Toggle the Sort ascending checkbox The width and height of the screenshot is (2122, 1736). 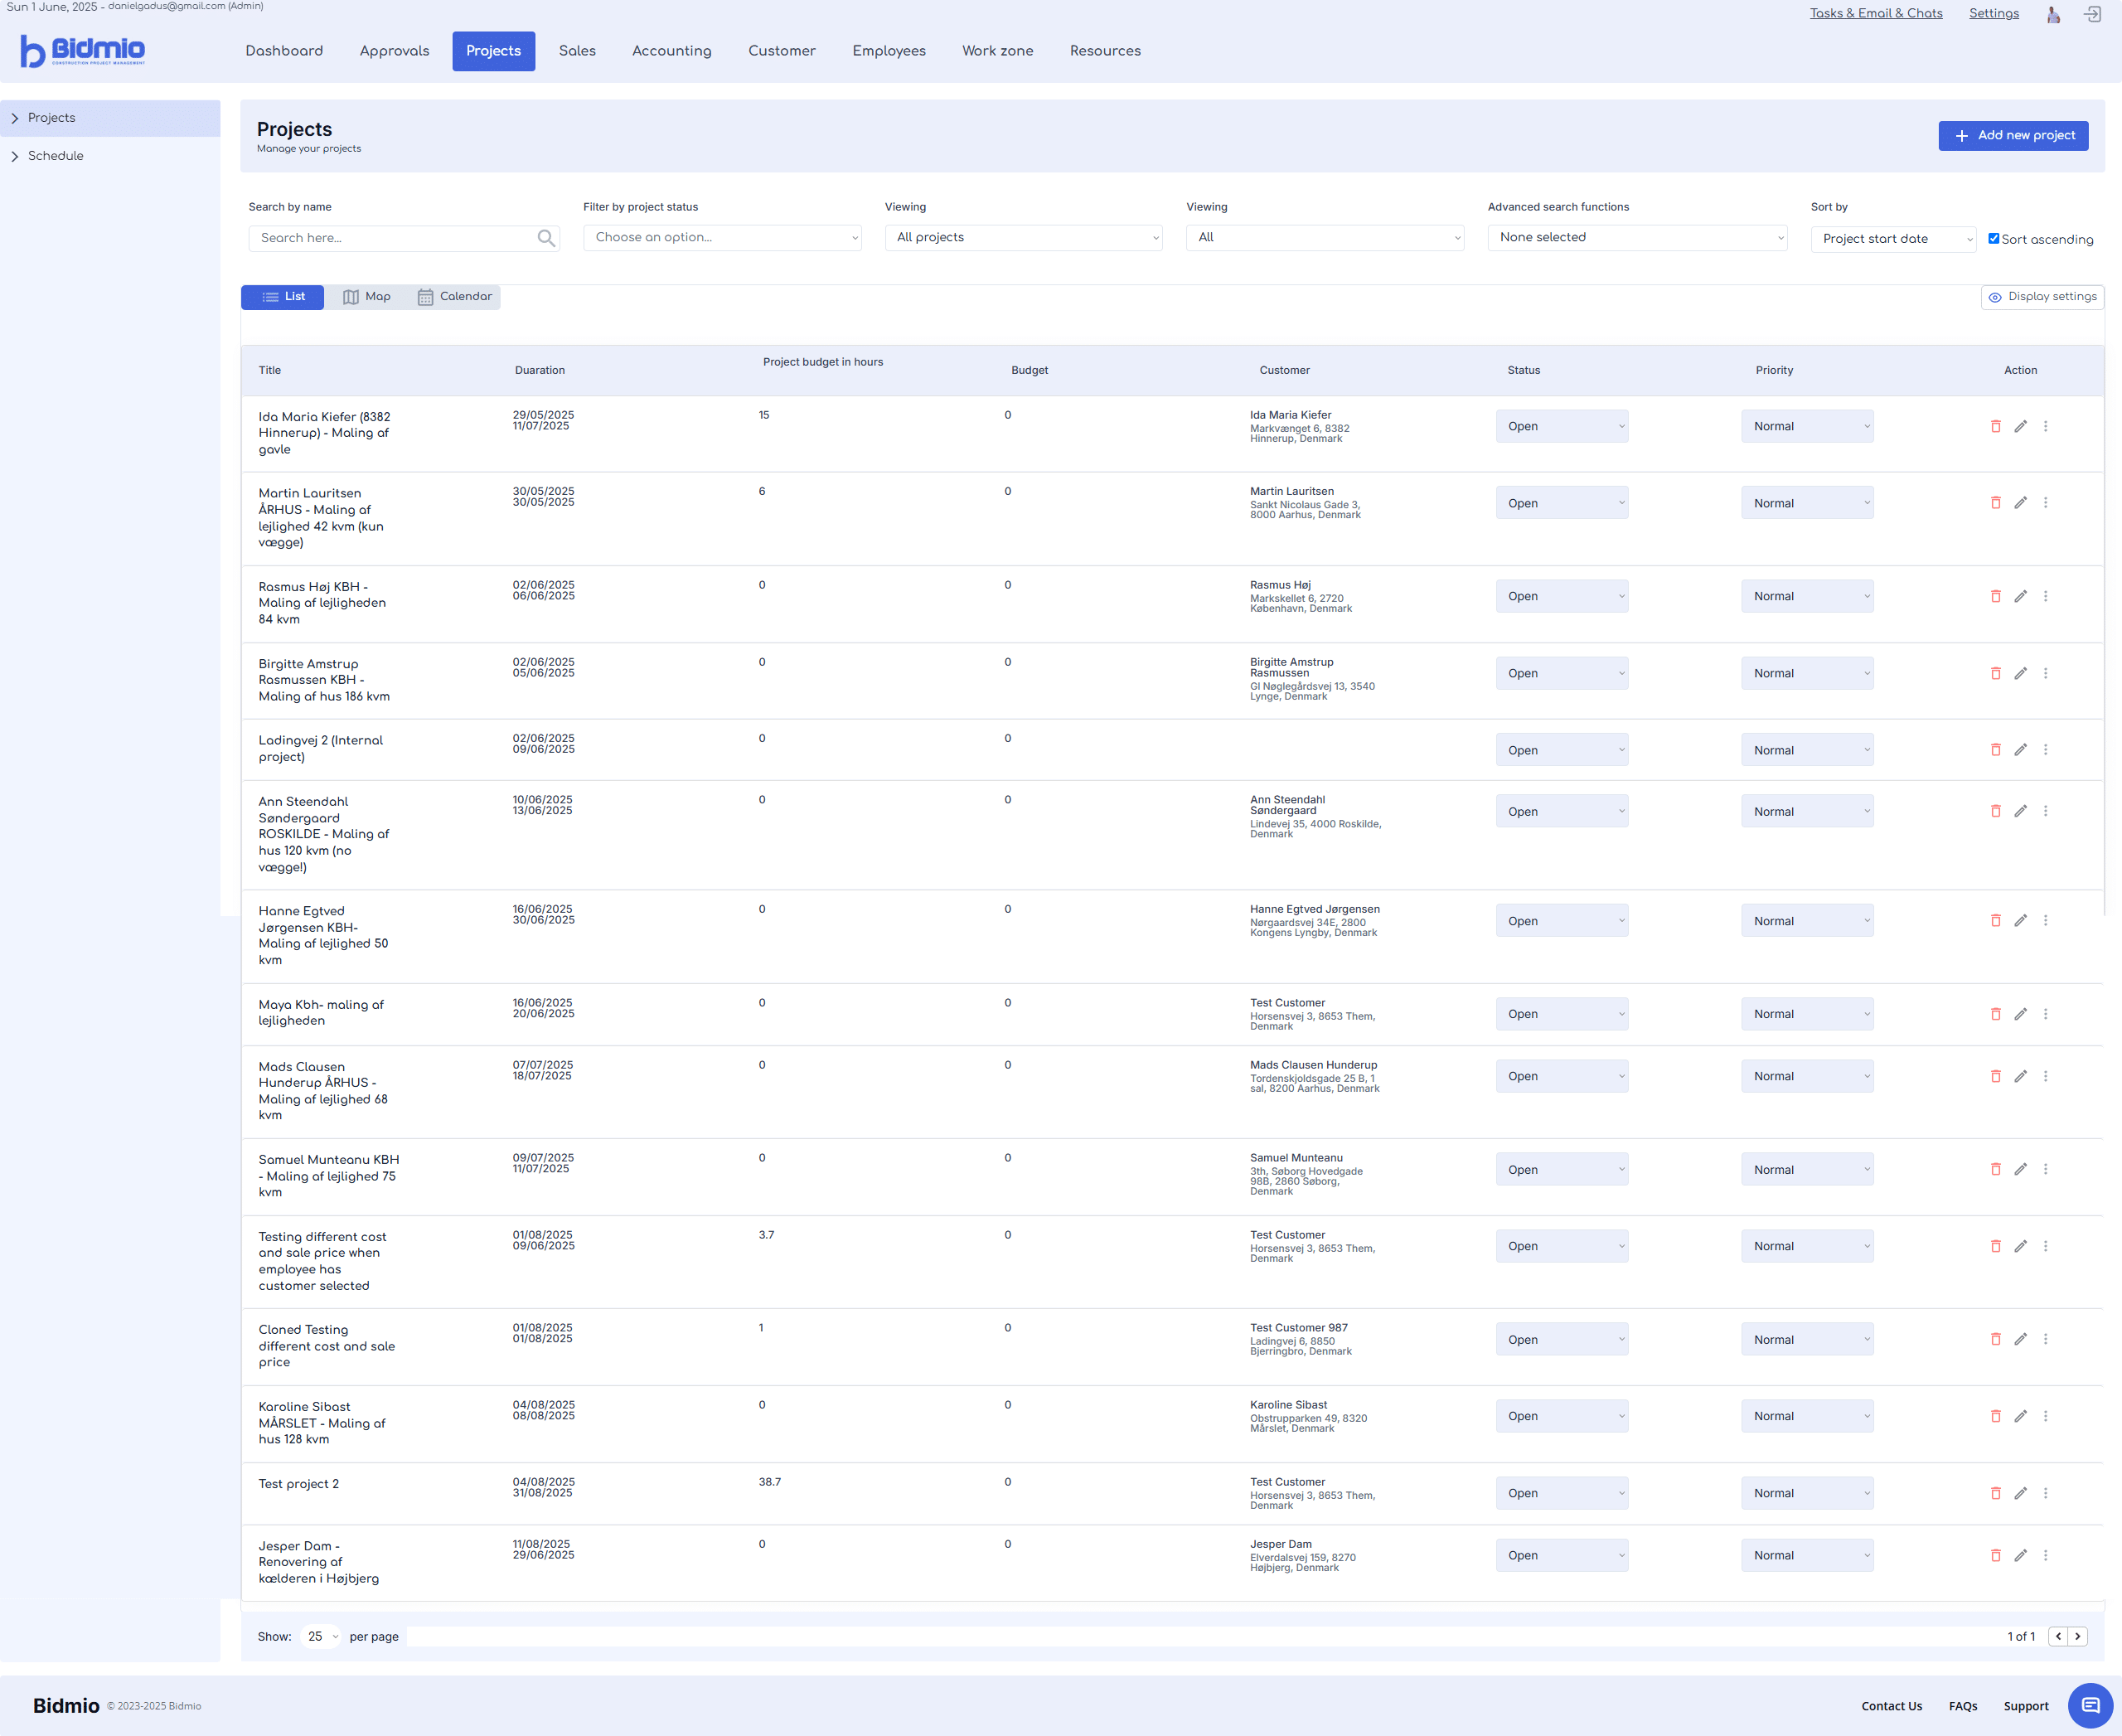1993,239
